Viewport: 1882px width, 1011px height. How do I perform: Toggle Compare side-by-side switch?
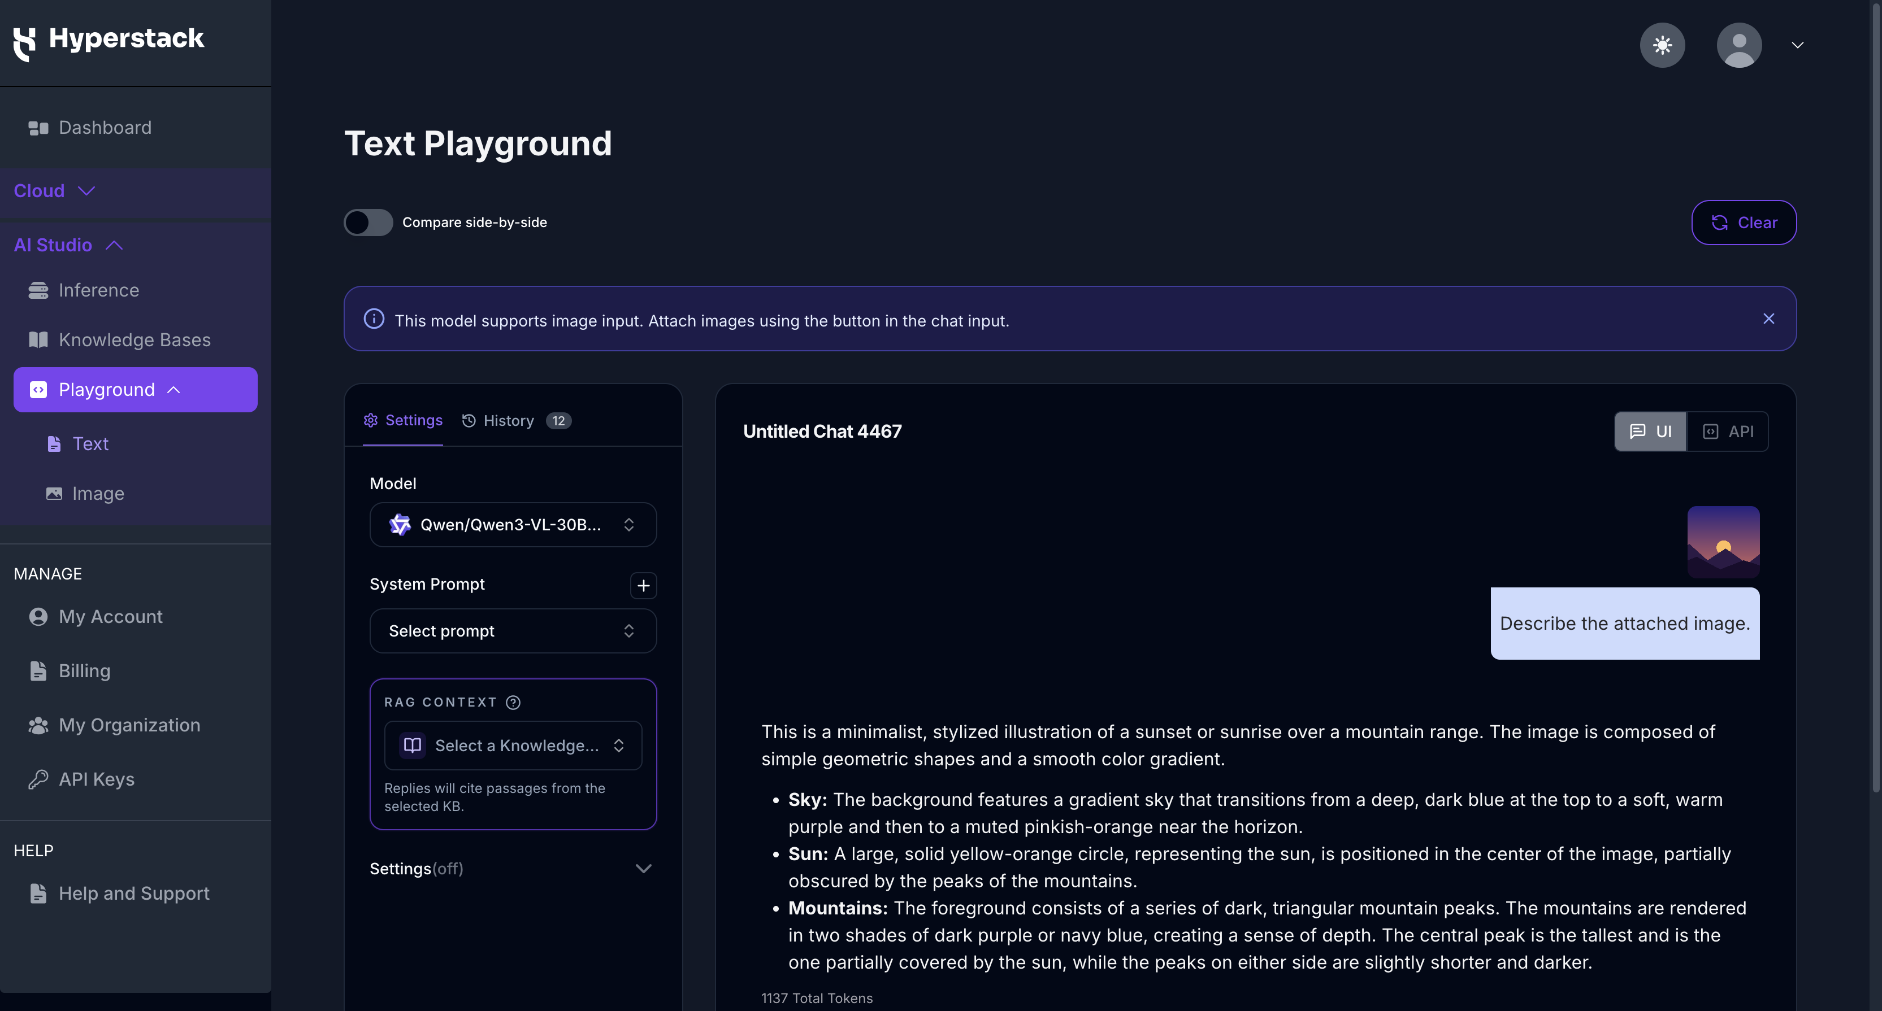(x=368, y=223)
